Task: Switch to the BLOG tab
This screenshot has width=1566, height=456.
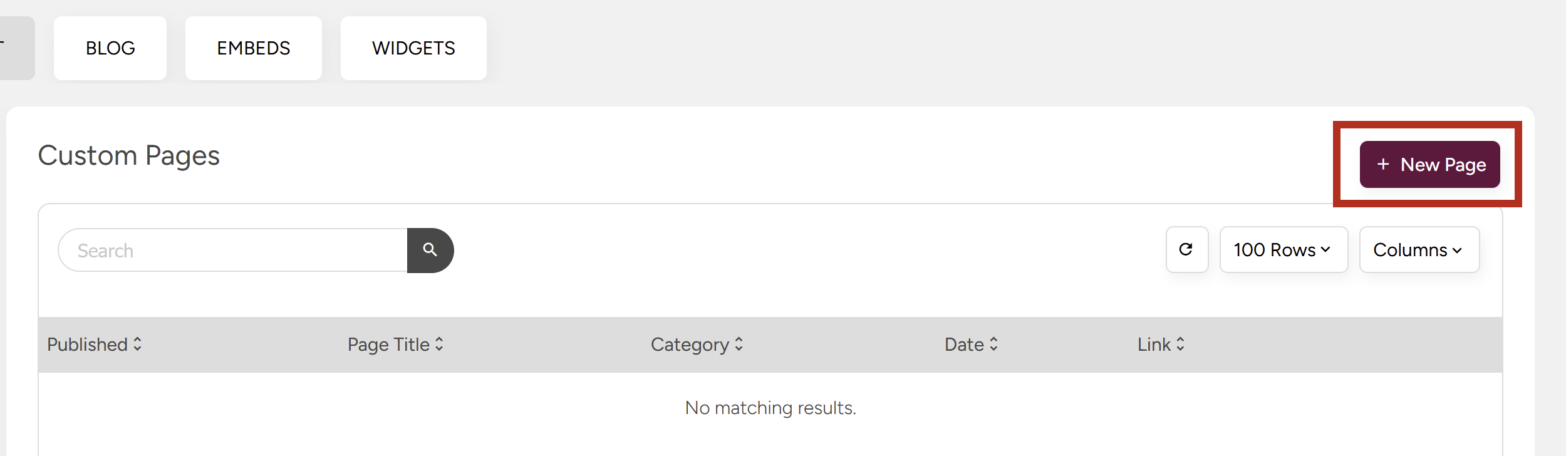Action: pos(110,48)
